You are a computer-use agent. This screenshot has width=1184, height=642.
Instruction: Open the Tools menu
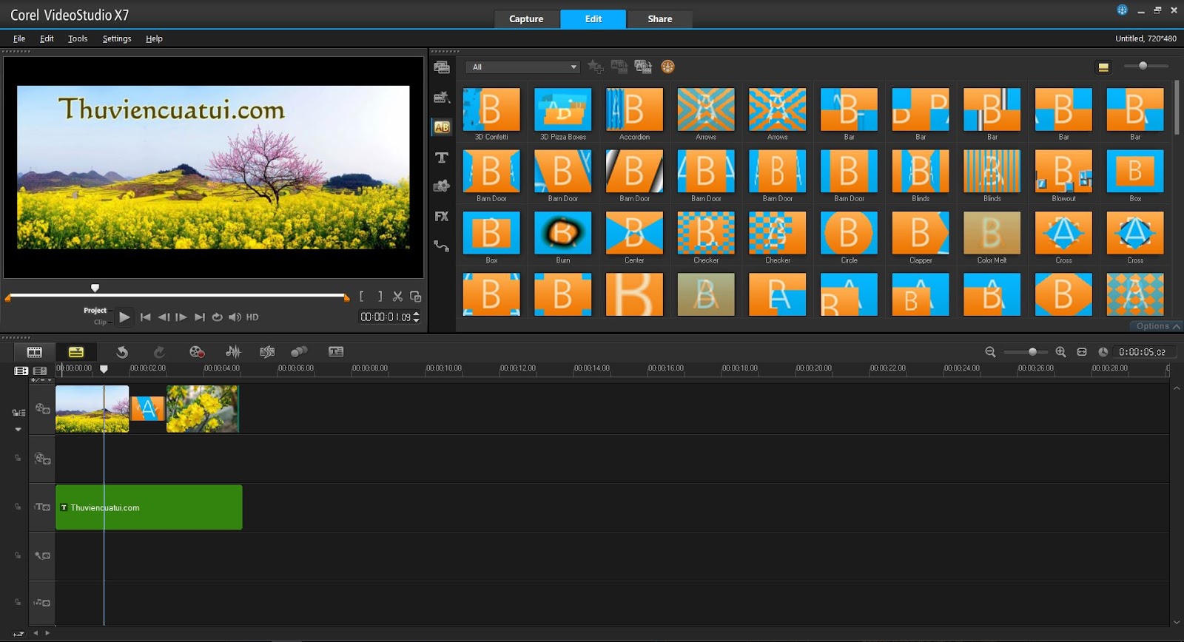[x=78, y=38]
